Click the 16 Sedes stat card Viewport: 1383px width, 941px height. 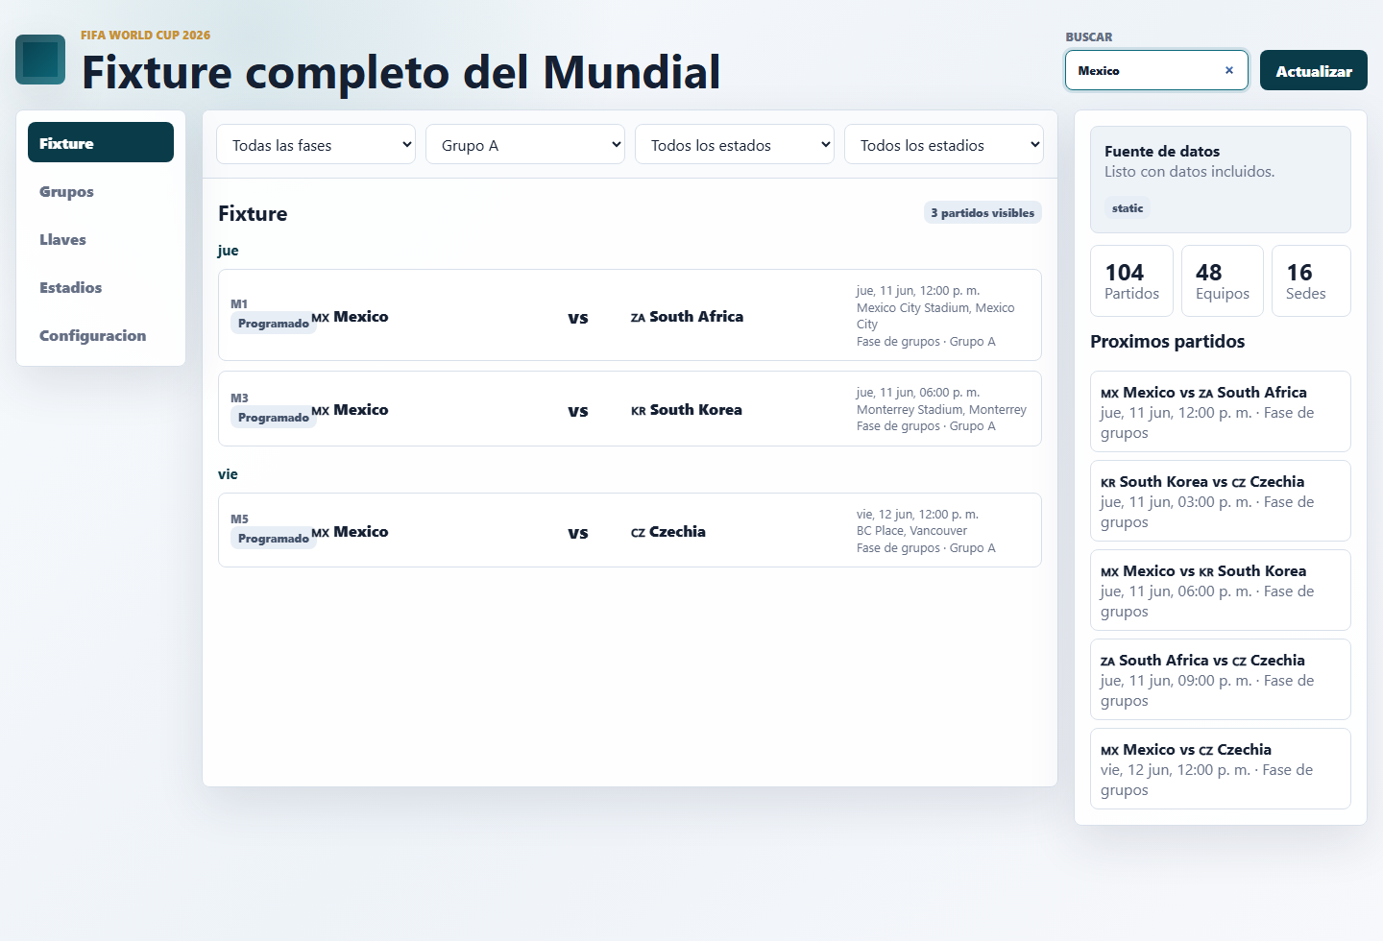coord(1311,280)
